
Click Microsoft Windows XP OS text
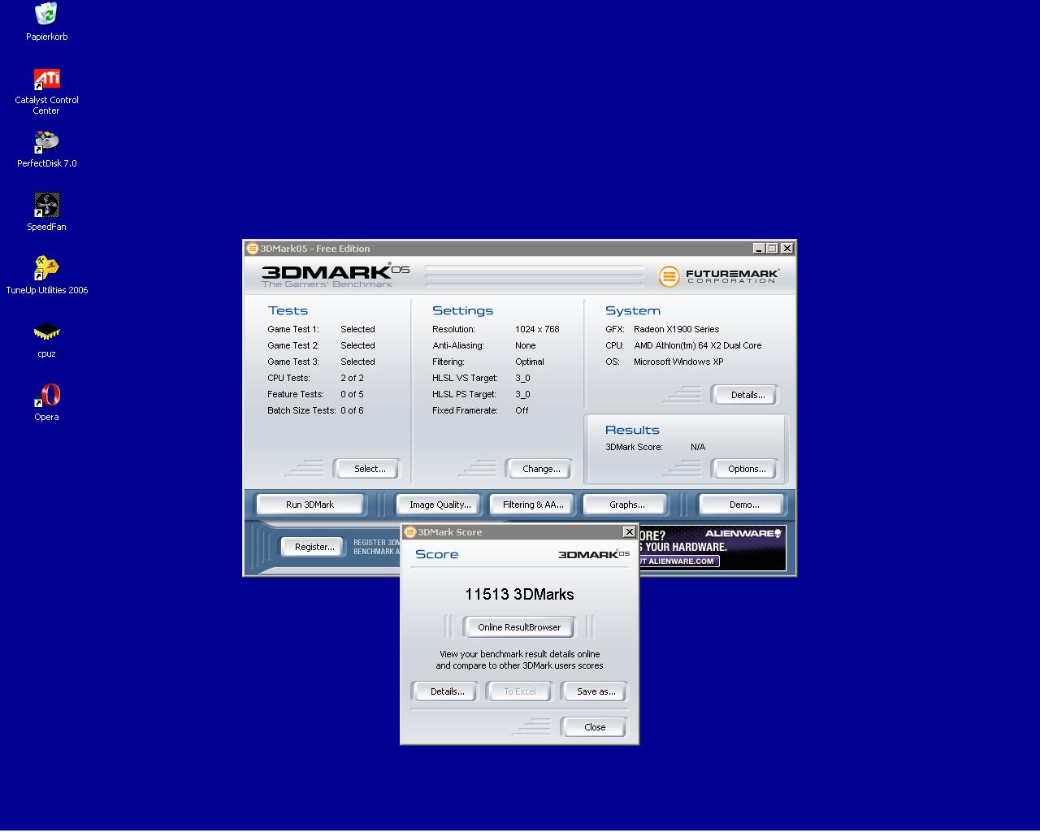678,362
